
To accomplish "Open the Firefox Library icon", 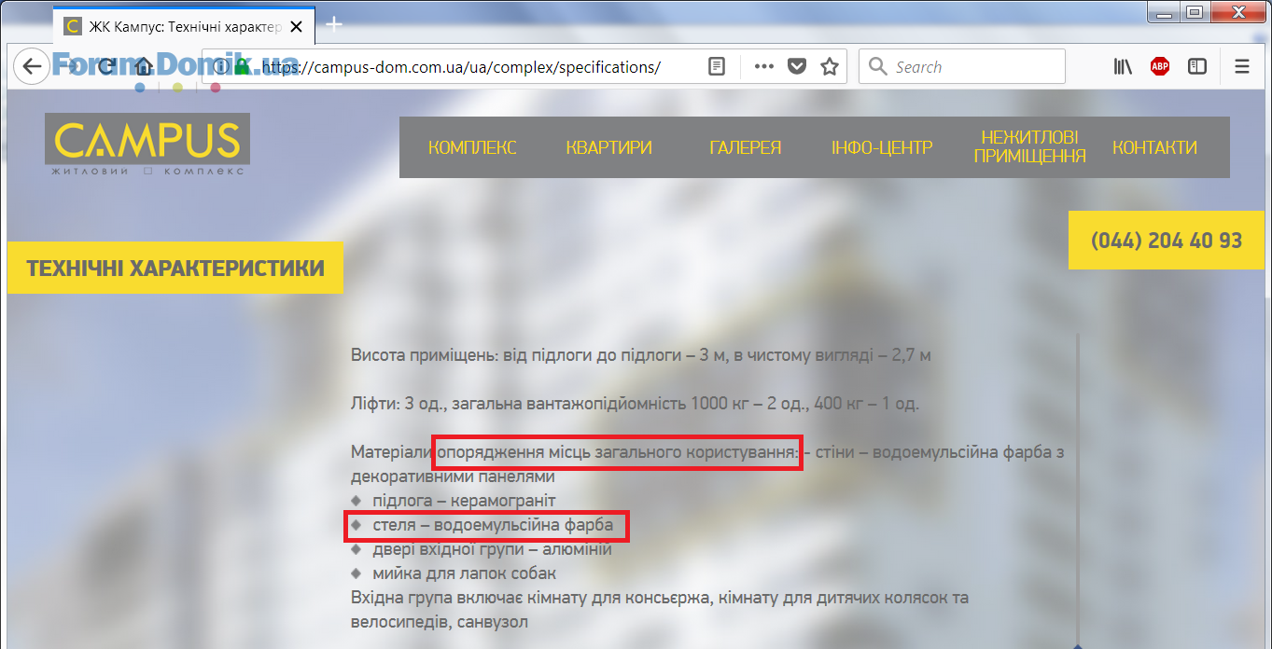I will tap(1123, 67).
